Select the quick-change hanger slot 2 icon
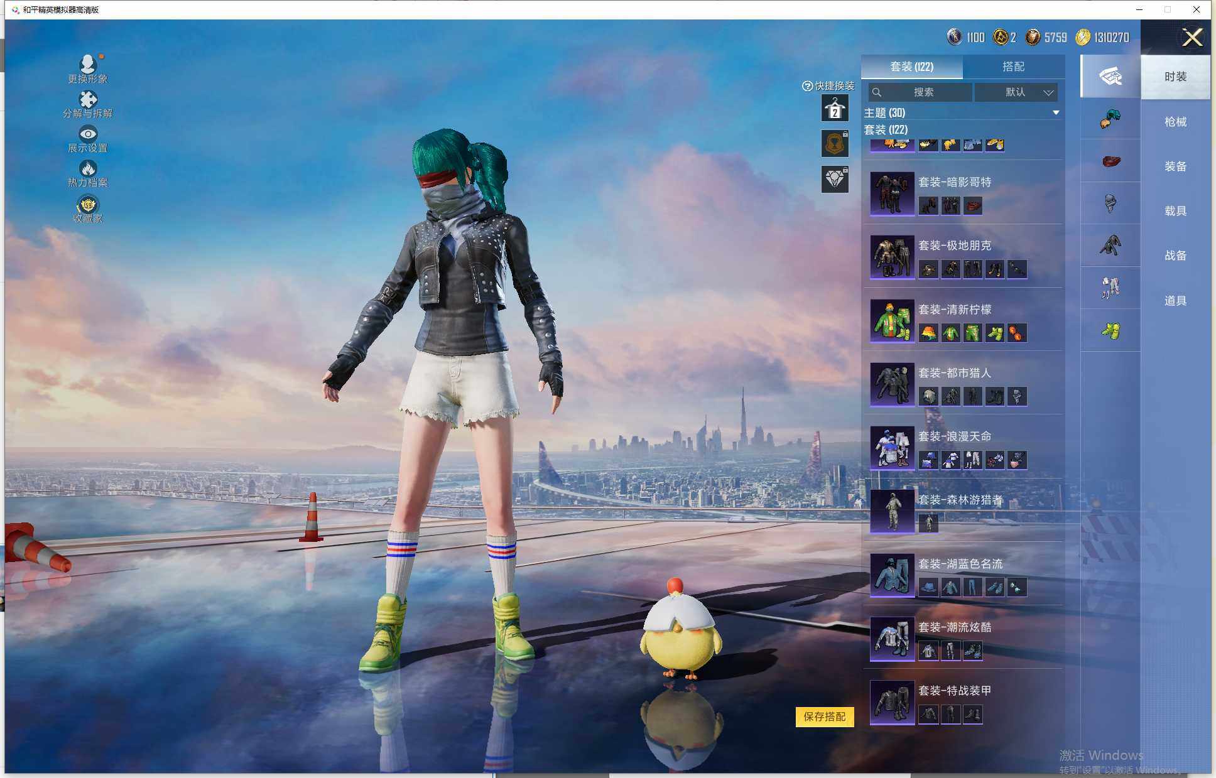This screenshot has height=778, width=1216. pos(835,109)
